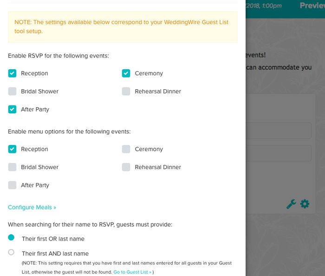Screen dimensions: 325x276
Task: Enable menu options for After Party
Action: [12, 185]
